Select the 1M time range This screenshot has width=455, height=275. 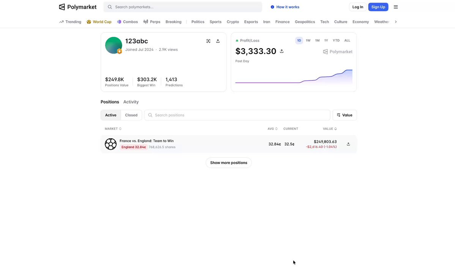(317, 41)
